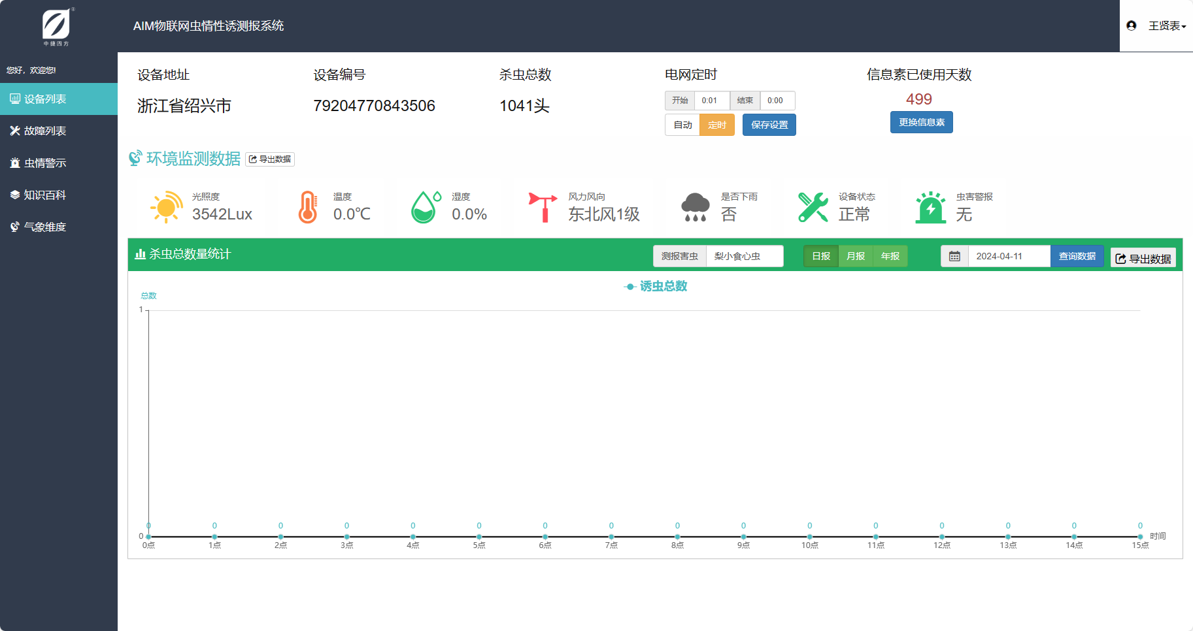Click the 虫情警示 alarm icon
The height and width of the screenshot is (631, 1193).
click(x=15, y=163)
